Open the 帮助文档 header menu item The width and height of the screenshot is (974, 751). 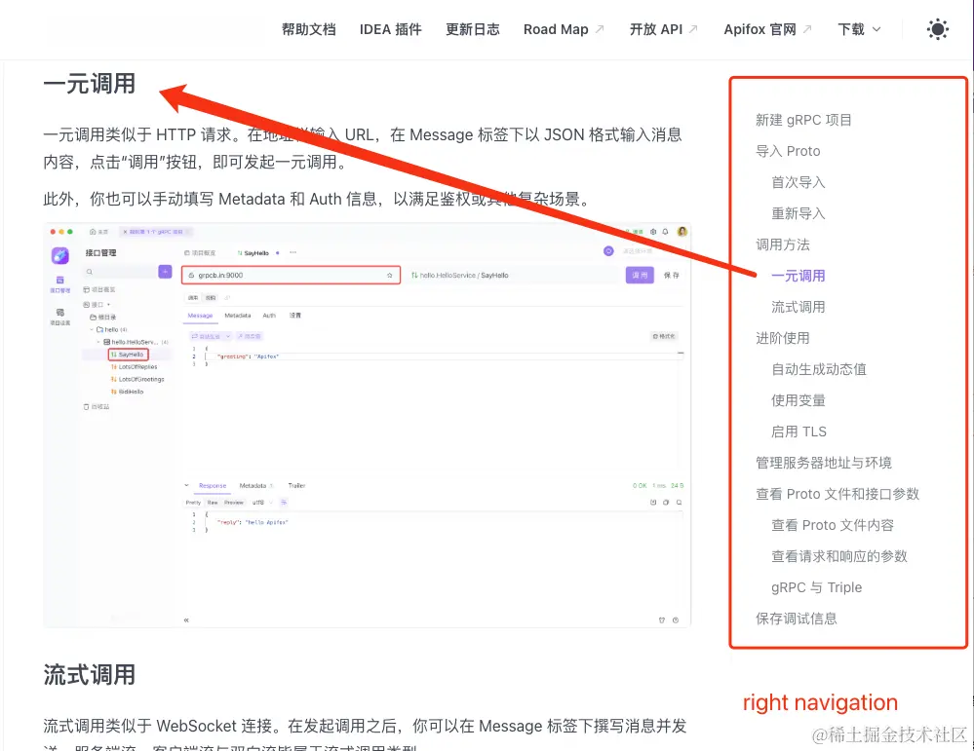(309, 29)
